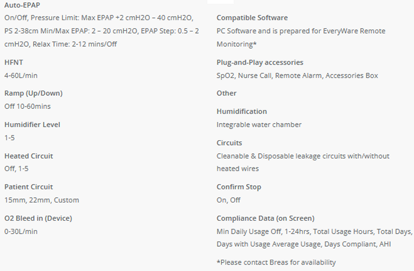Click the Auto-EPAP heading
414x271 pixels.
click(x=22, y=5)
